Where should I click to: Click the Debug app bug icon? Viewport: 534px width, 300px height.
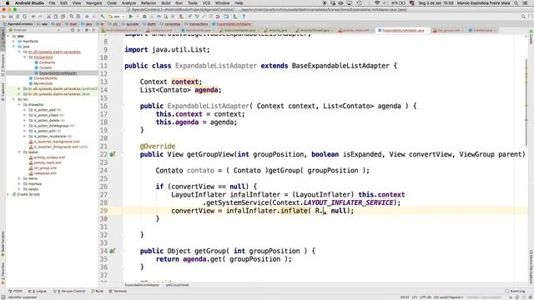tap(144, 17)
